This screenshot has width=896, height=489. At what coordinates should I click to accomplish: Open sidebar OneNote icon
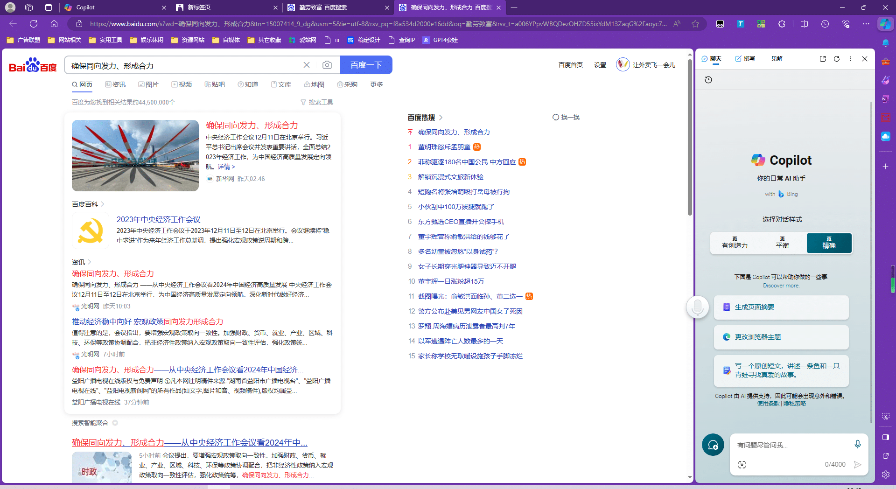[885, 98]
